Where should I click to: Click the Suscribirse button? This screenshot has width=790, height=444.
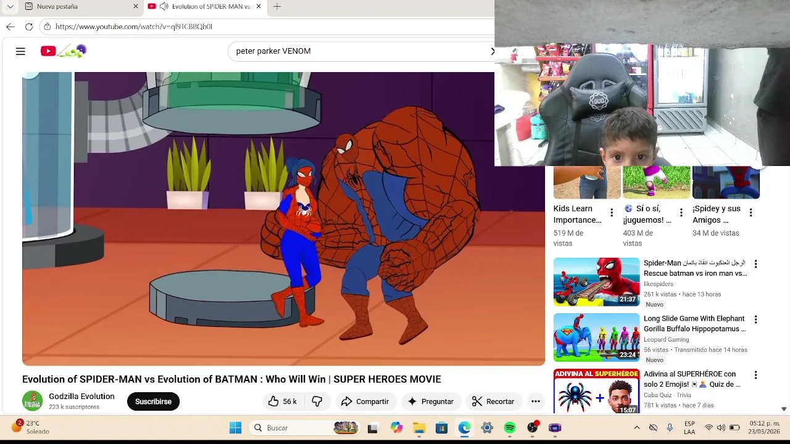point(153,401)
